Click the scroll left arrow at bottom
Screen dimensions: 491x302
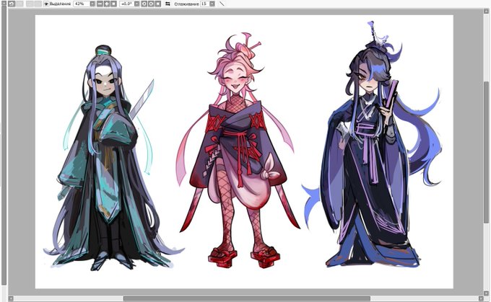11,298
